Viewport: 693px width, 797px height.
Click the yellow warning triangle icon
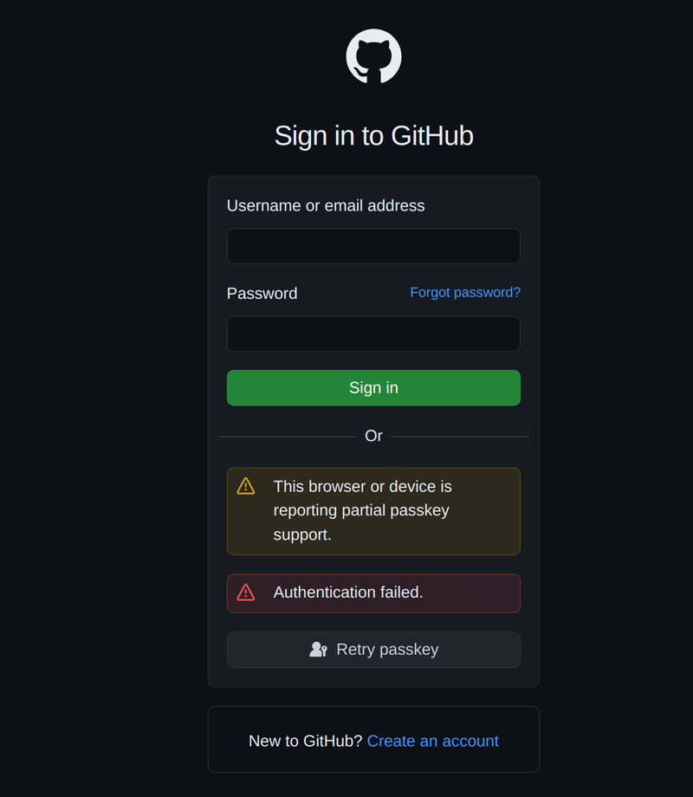pos(246,486)
